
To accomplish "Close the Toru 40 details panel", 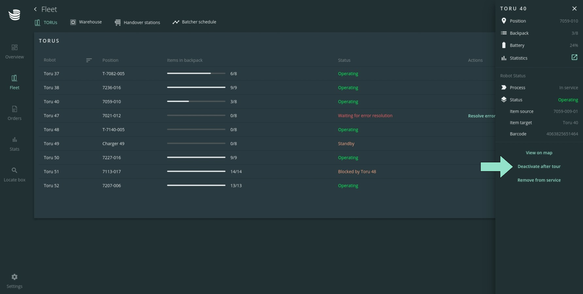I will pyautogui.click(x=574, y=8).
